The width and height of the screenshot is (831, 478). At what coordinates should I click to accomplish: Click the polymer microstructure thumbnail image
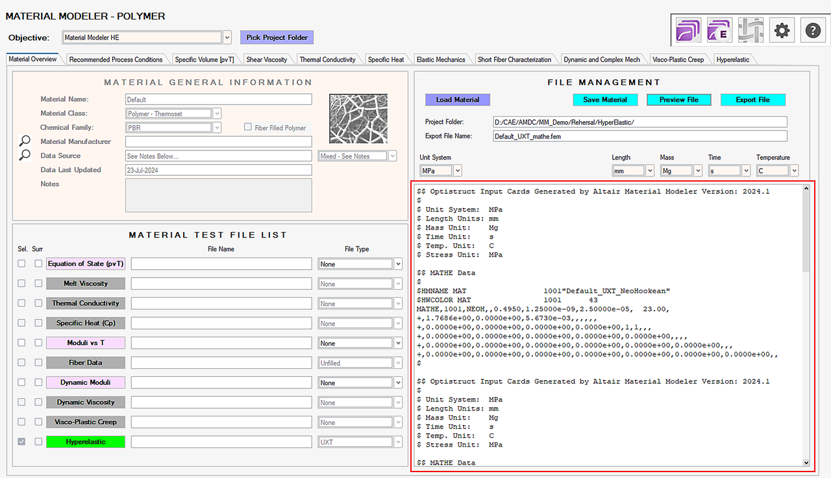358,119
